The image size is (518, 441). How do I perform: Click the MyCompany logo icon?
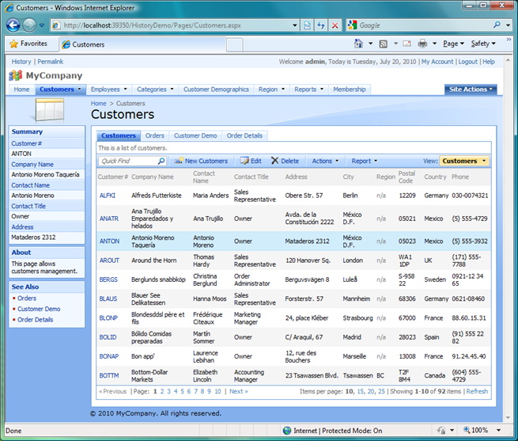(16, 75)
